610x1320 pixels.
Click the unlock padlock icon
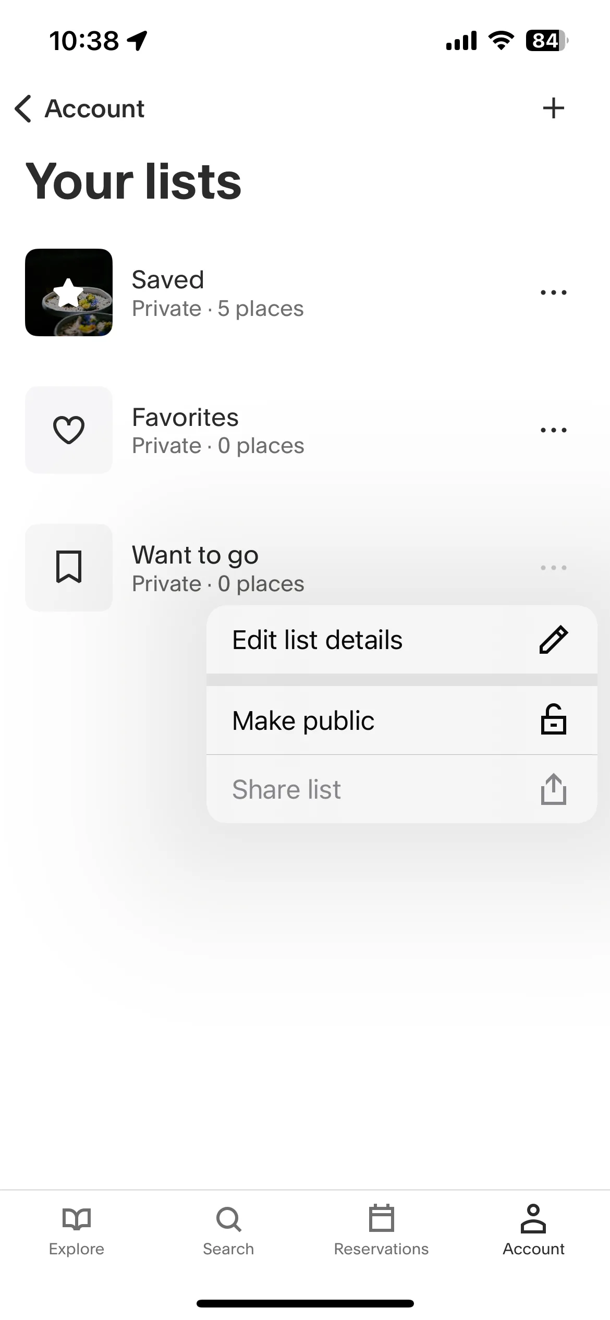pos(553,719)
